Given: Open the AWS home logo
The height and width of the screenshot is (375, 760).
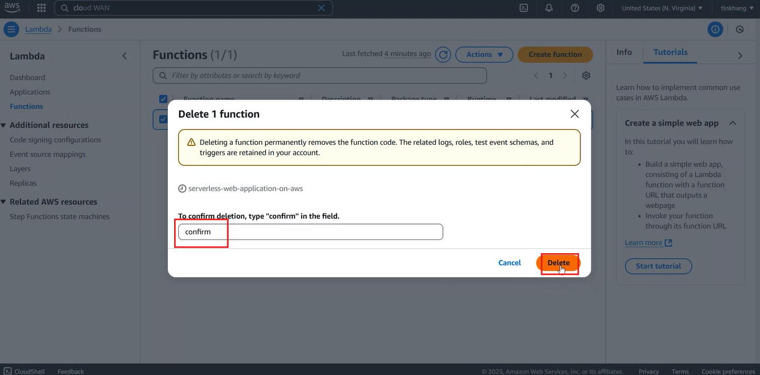Looking at the screenshot, I should (12, 7).
